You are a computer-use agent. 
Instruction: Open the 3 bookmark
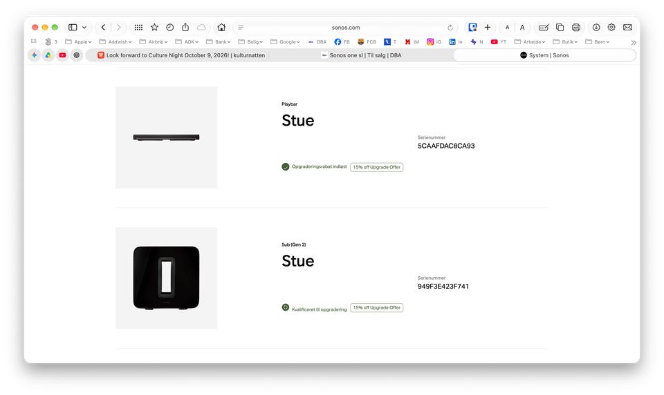tap(51, 42)
